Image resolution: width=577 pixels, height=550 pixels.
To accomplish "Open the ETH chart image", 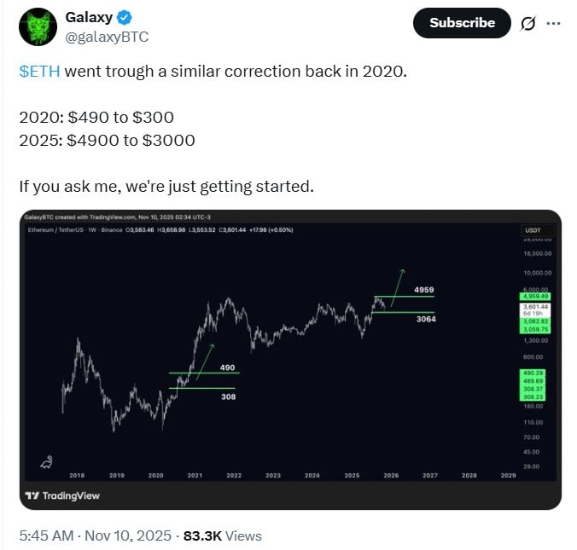I will click(x=288, y=359).
